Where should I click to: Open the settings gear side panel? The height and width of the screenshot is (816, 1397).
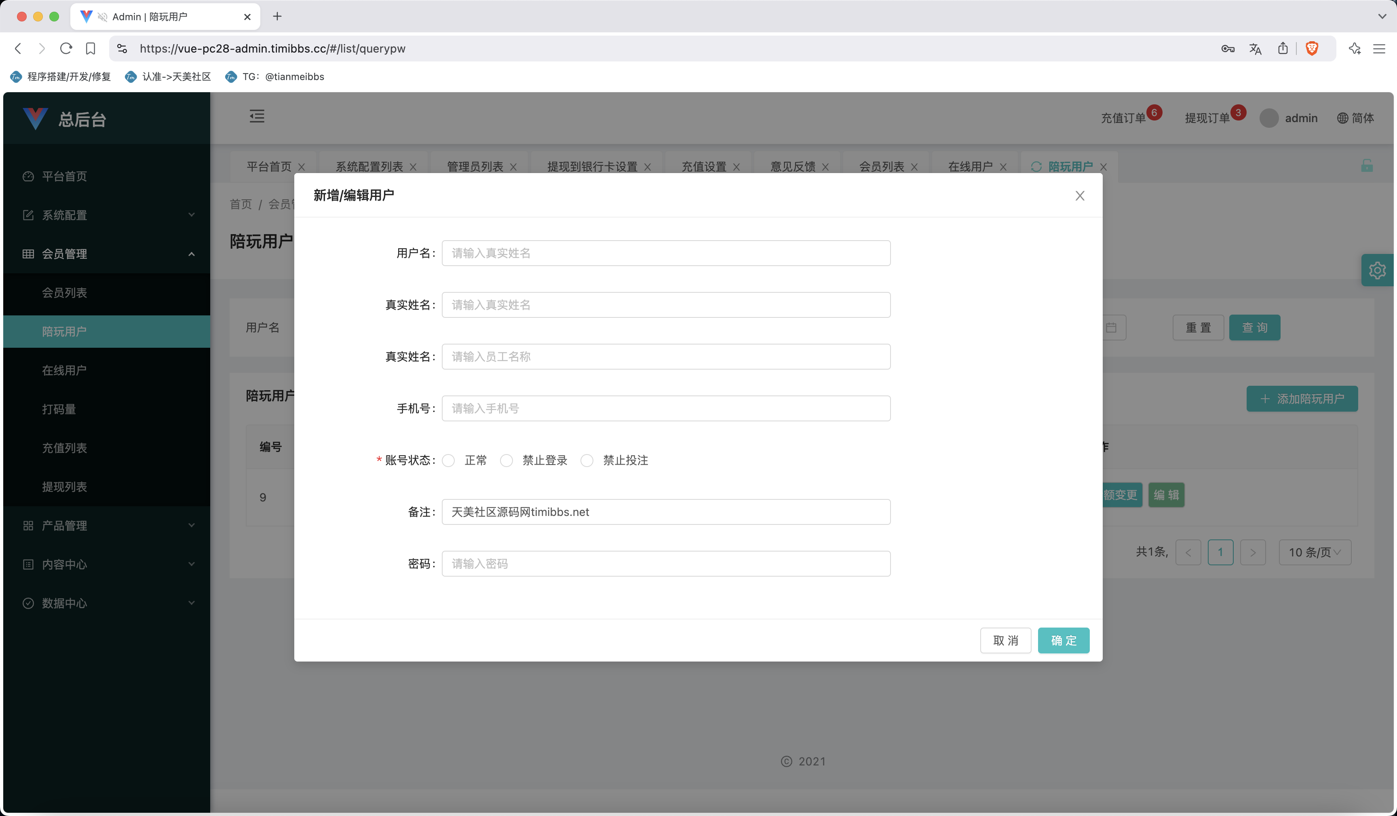coord(1378,270)
